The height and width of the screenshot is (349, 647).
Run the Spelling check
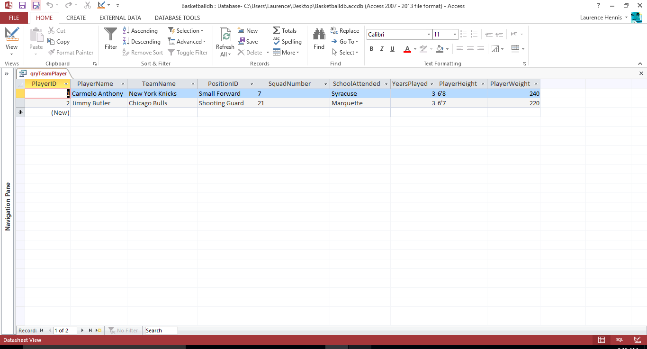pos(287,42)
